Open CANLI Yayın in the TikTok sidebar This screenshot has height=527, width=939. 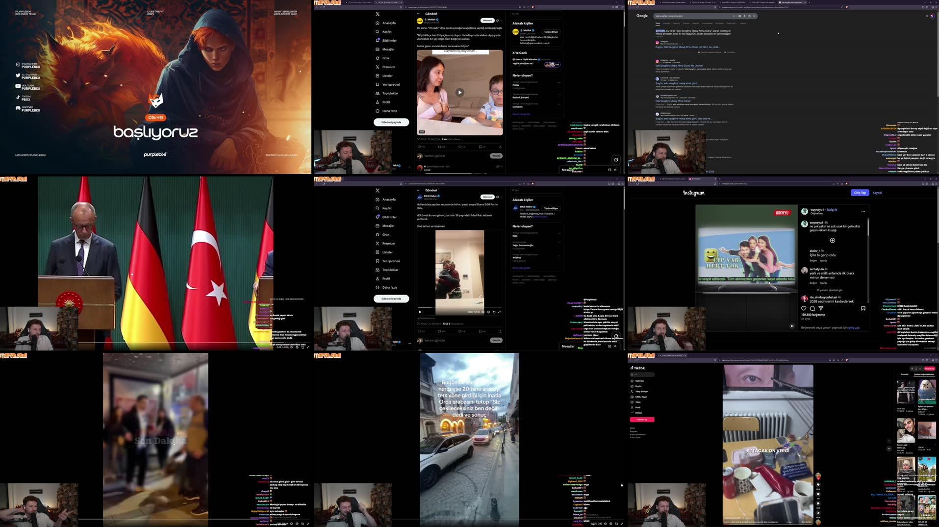(641, 397)
